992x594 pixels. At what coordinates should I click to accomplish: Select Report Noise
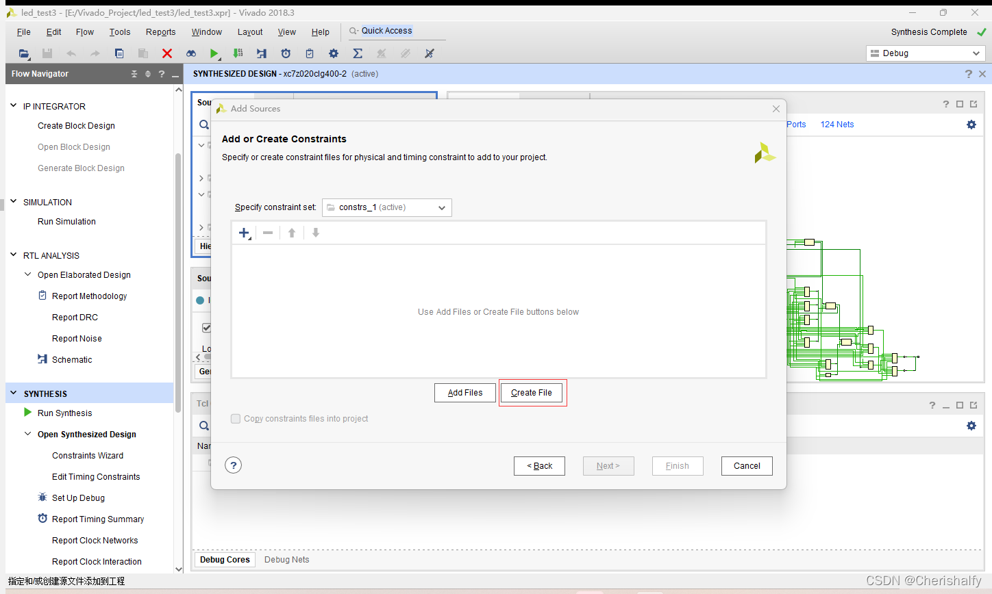(77, 339)
